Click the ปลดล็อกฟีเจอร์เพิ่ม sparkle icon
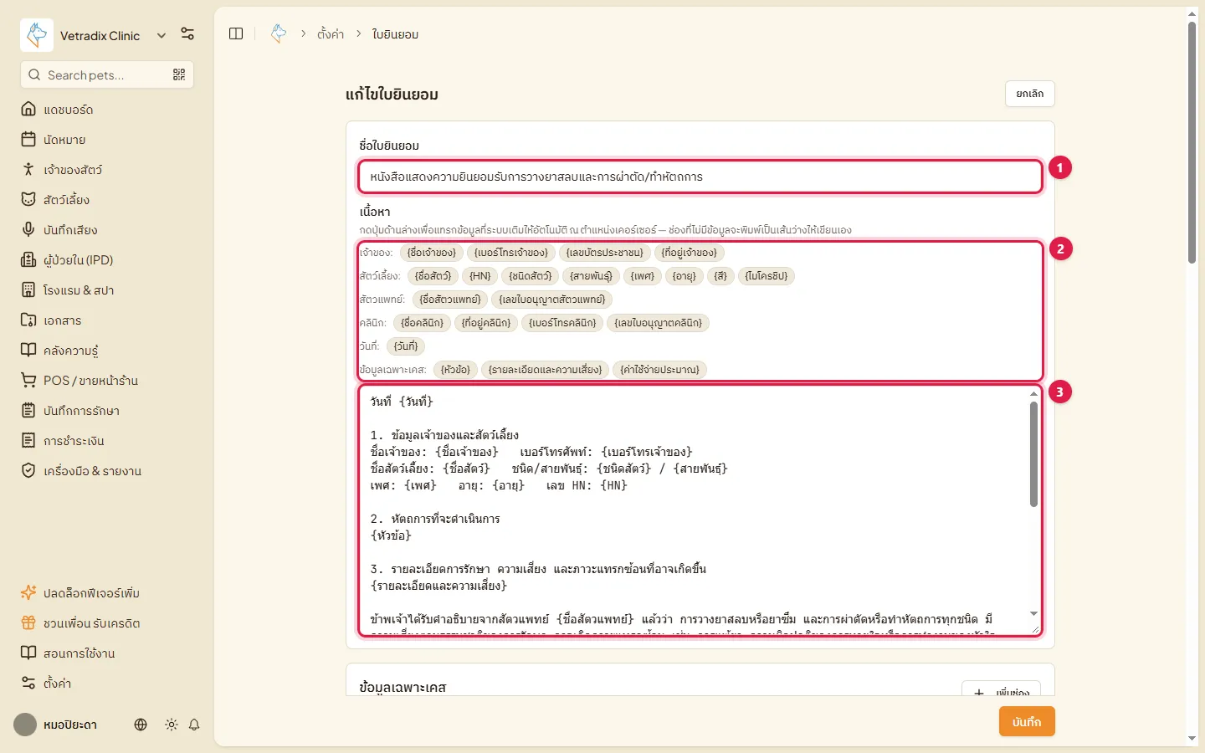The height and width of the screenshot is (753, 1205). [x=28, y=593]
